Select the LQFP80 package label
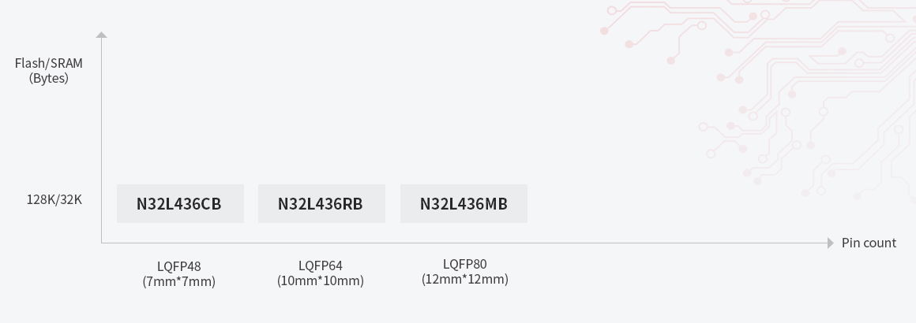This screenshot has width=916, height=323. (x=464, y=264)
